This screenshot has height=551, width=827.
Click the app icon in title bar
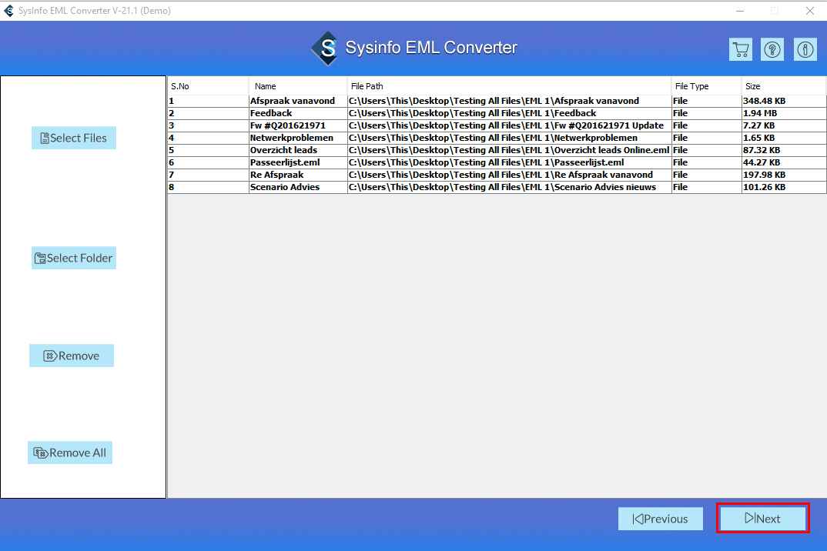click(x=9, y=11)
